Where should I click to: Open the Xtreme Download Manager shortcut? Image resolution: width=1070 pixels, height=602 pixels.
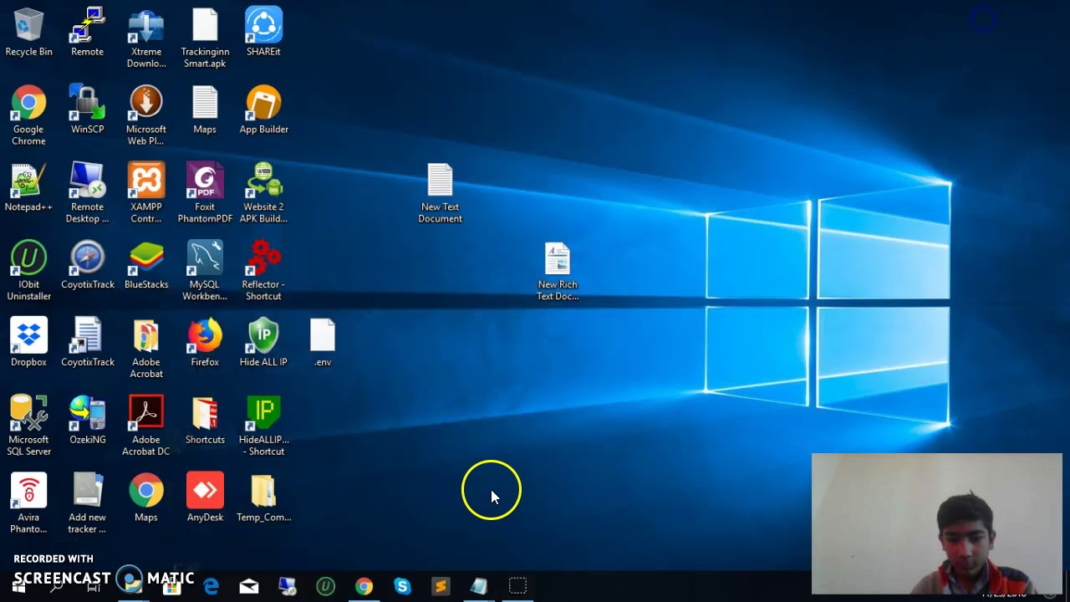[146, 38]
